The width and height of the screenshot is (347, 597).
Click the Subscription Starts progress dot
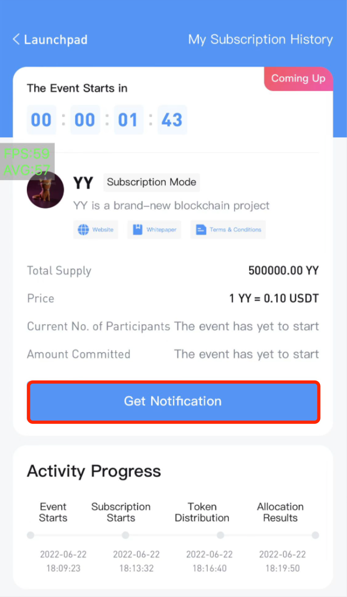[125, 535]
